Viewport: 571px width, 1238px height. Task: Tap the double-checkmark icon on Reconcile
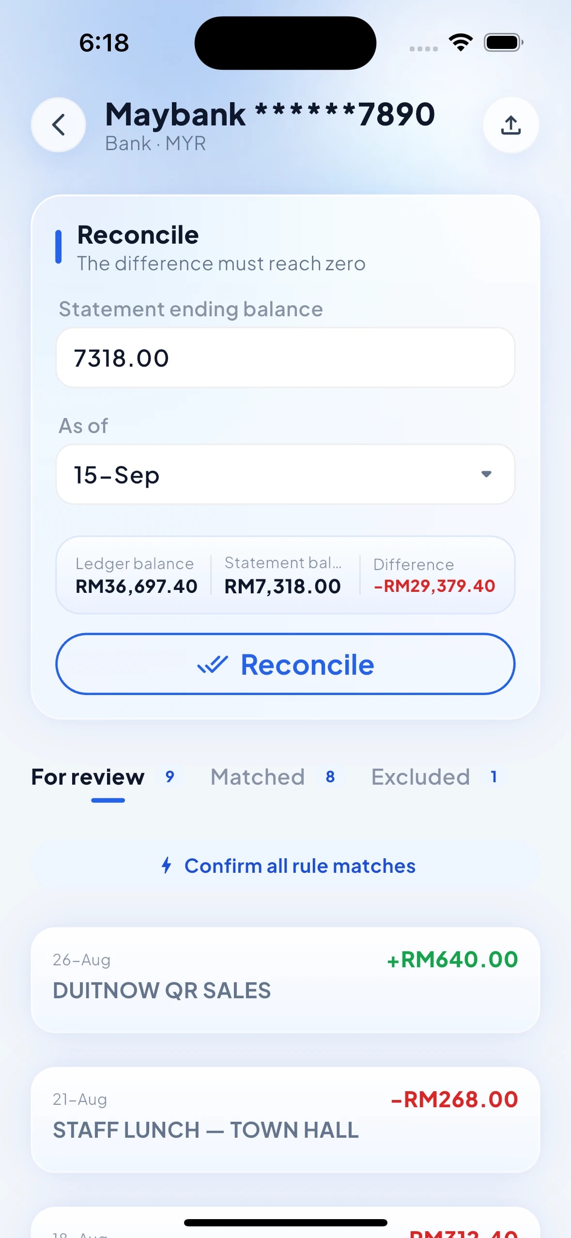(x=213, y=664)
